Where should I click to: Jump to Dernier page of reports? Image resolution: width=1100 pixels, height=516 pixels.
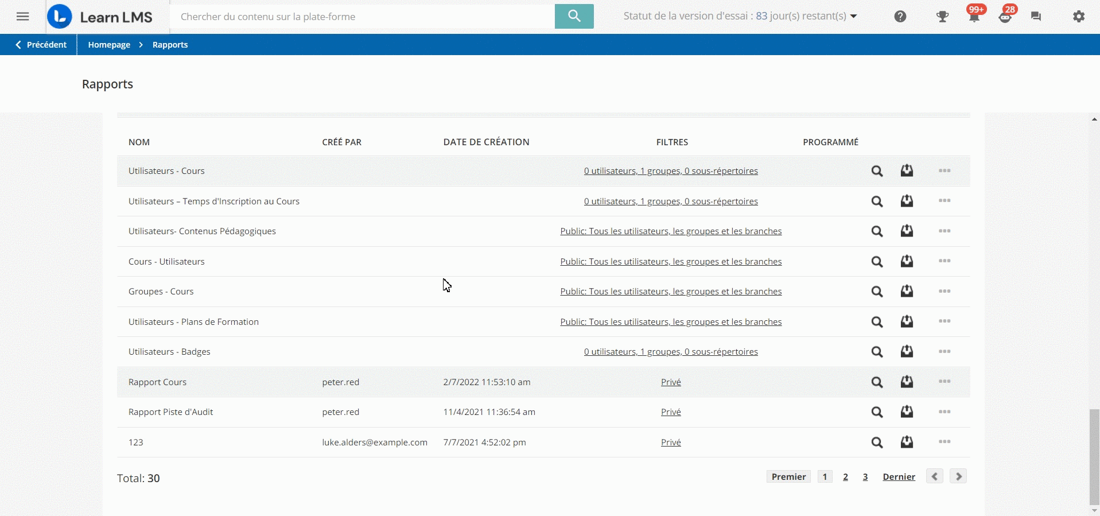899,477
